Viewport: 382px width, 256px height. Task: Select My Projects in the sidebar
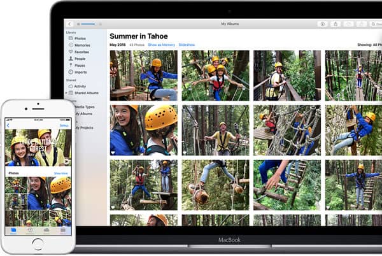[x=84, y=127]
